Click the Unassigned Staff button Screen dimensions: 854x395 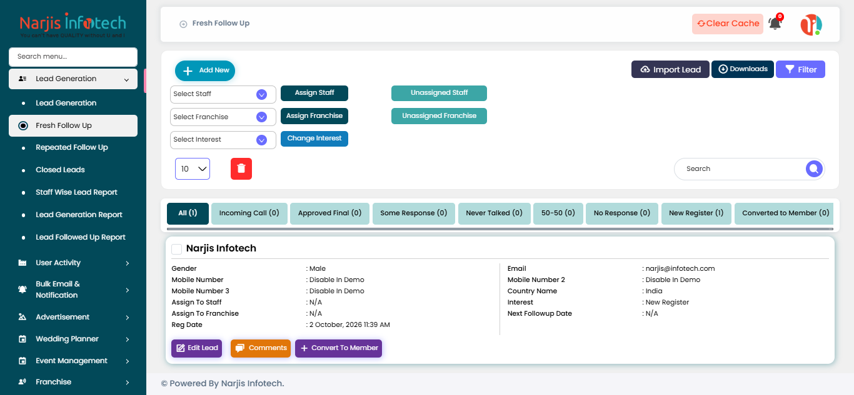[439, 93]
